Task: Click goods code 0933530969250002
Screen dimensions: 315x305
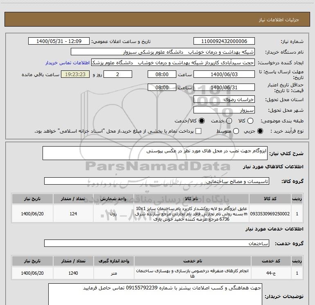Action: pos(270,214)
